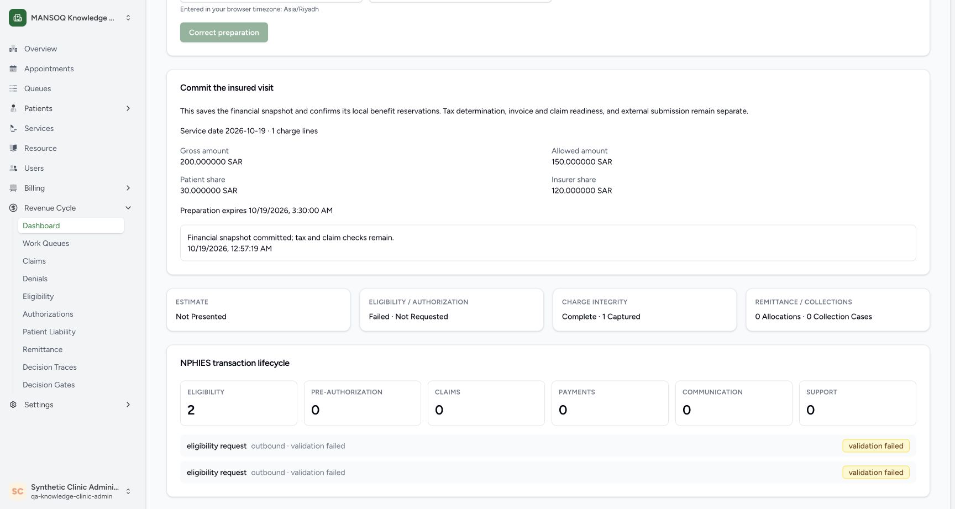This screenshot has width=955, height=509.
Task: Click the Patients person icon
Action: tap(13, 108)
